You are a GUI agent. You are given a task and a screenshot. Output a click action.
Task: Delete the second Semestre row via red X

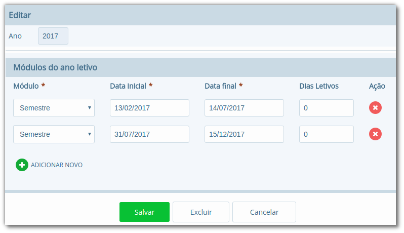coord(375,134)
